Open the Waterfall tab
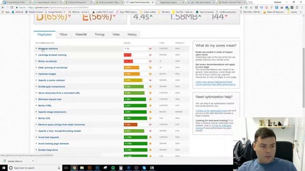 pos(81,35)
